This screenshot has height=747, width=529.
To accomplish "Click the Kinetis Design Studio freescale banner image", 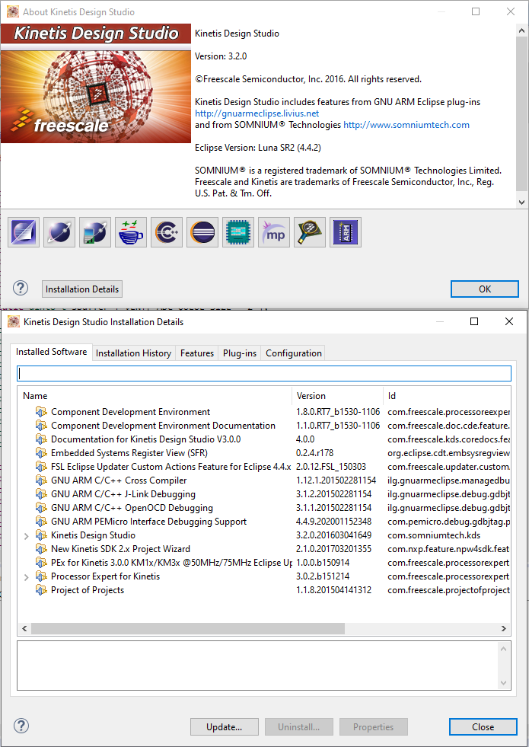I will (x=96, y=83).
